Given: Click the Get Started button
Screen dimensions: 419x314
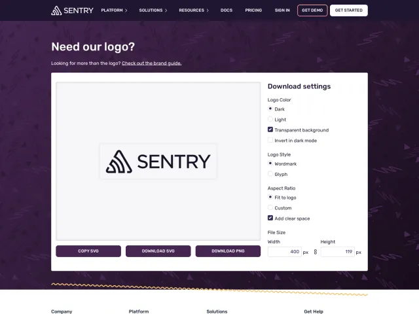Looking at the screenshot, I should pyautogui.click(x=349, y=10).
